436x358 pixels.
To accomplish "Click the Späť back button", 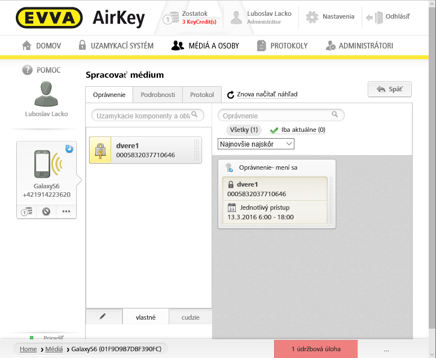I will [389, 89].
